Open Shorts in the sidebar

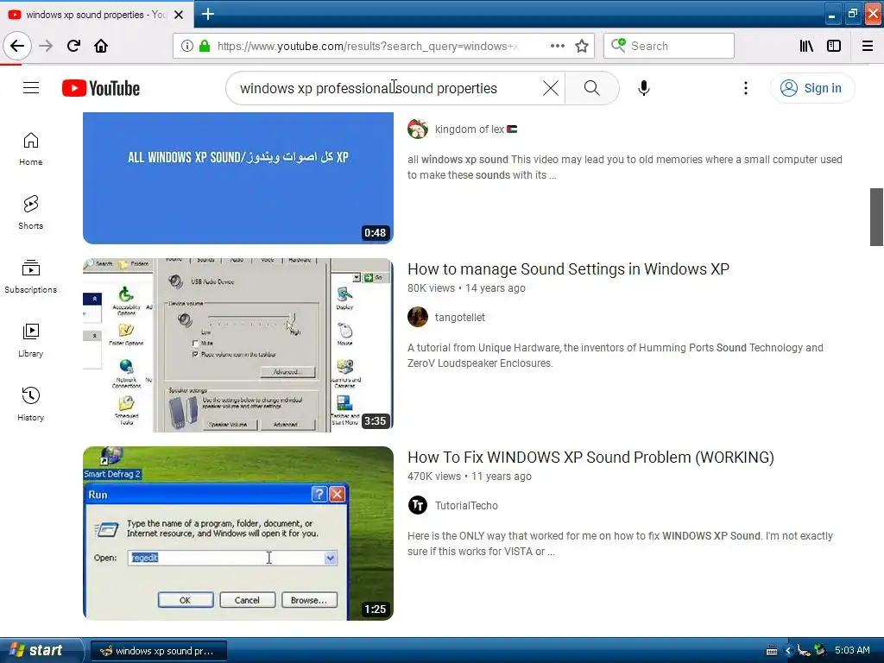point(30,213)
